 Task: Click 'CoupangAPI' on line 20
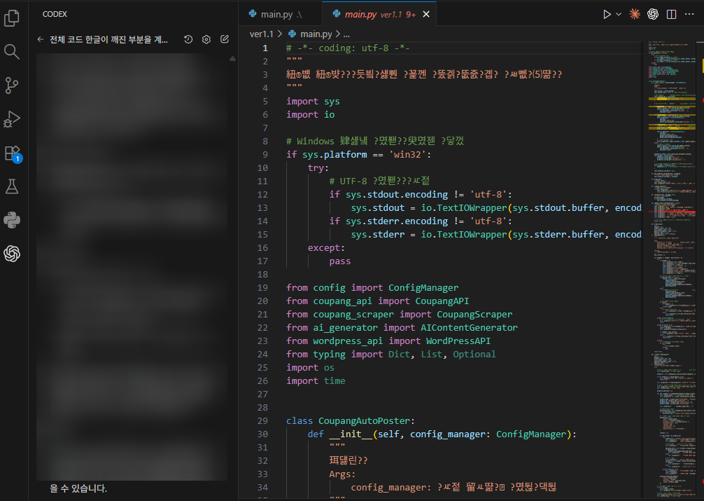(442, 301)
